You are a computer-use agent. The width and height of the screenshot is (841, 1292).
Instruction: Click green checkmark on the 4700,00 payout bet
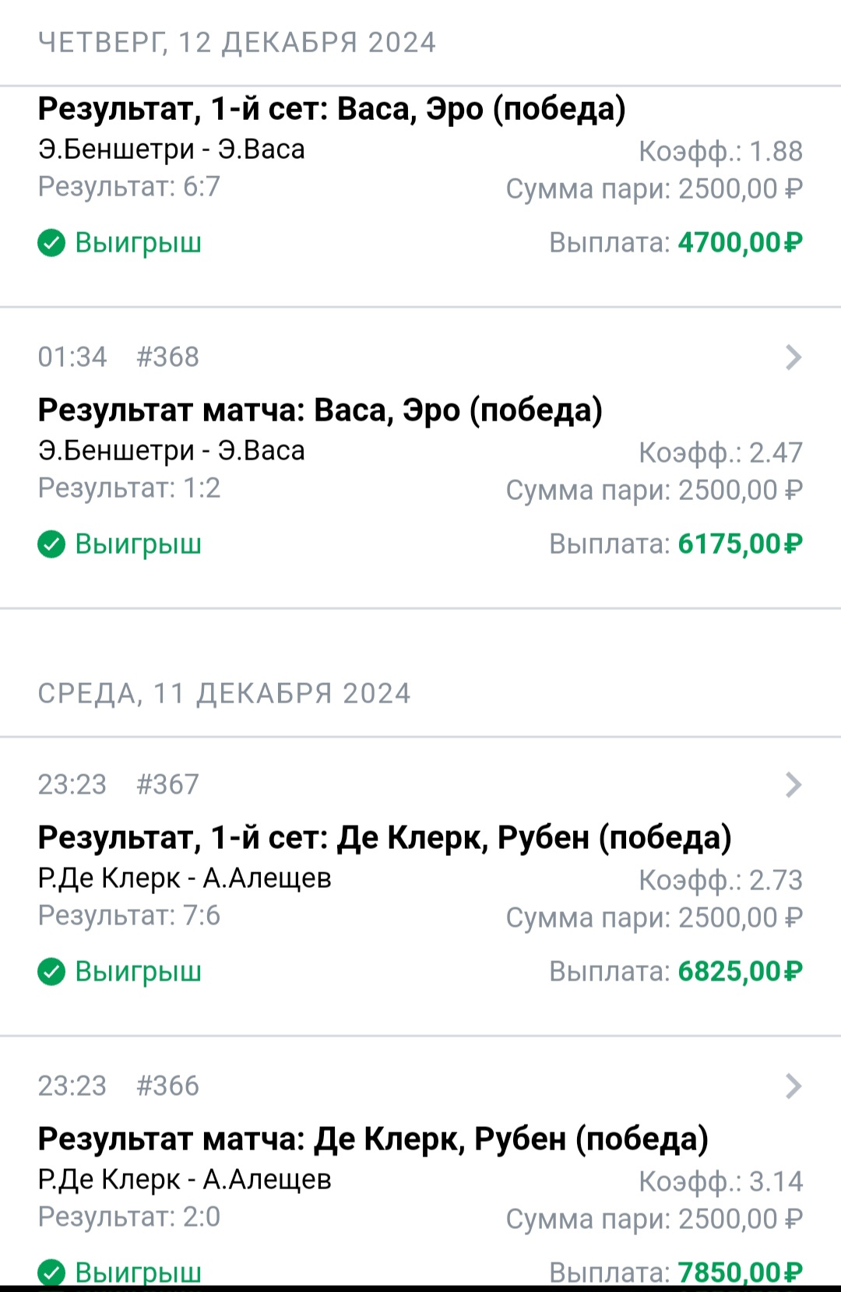pyautogui.click(x=51, y=244)
